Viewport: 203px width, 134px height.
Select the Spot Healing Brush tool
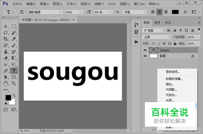point(6,45)
